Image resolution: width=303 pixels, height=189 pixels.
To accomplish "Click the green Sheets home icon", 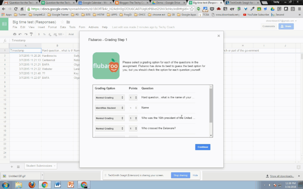I will coord(4,24).
